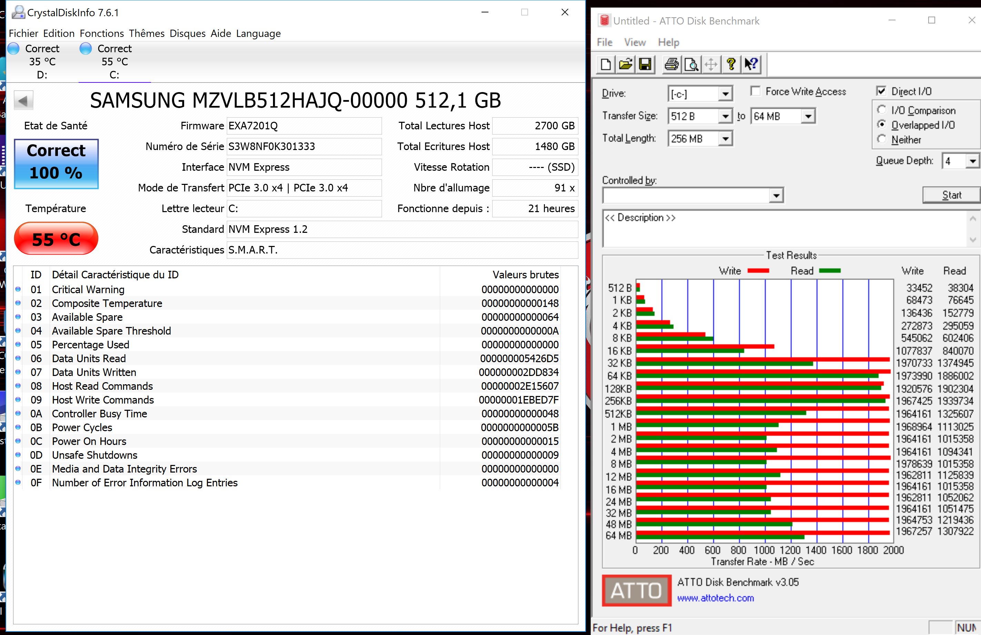The height and width of the screenshot is (635, 981).
Task: Click the print icon in ATTO toolbar
Action: click(x=670, y=65)
